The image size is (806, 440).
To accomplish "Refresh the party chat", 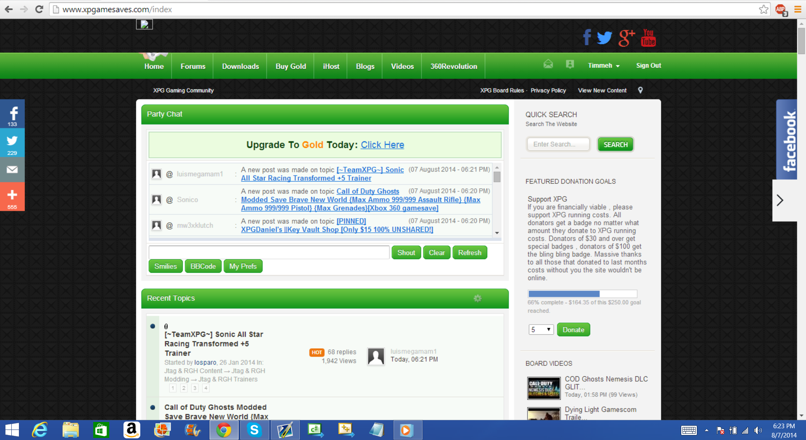I will [x=470, y=253].
